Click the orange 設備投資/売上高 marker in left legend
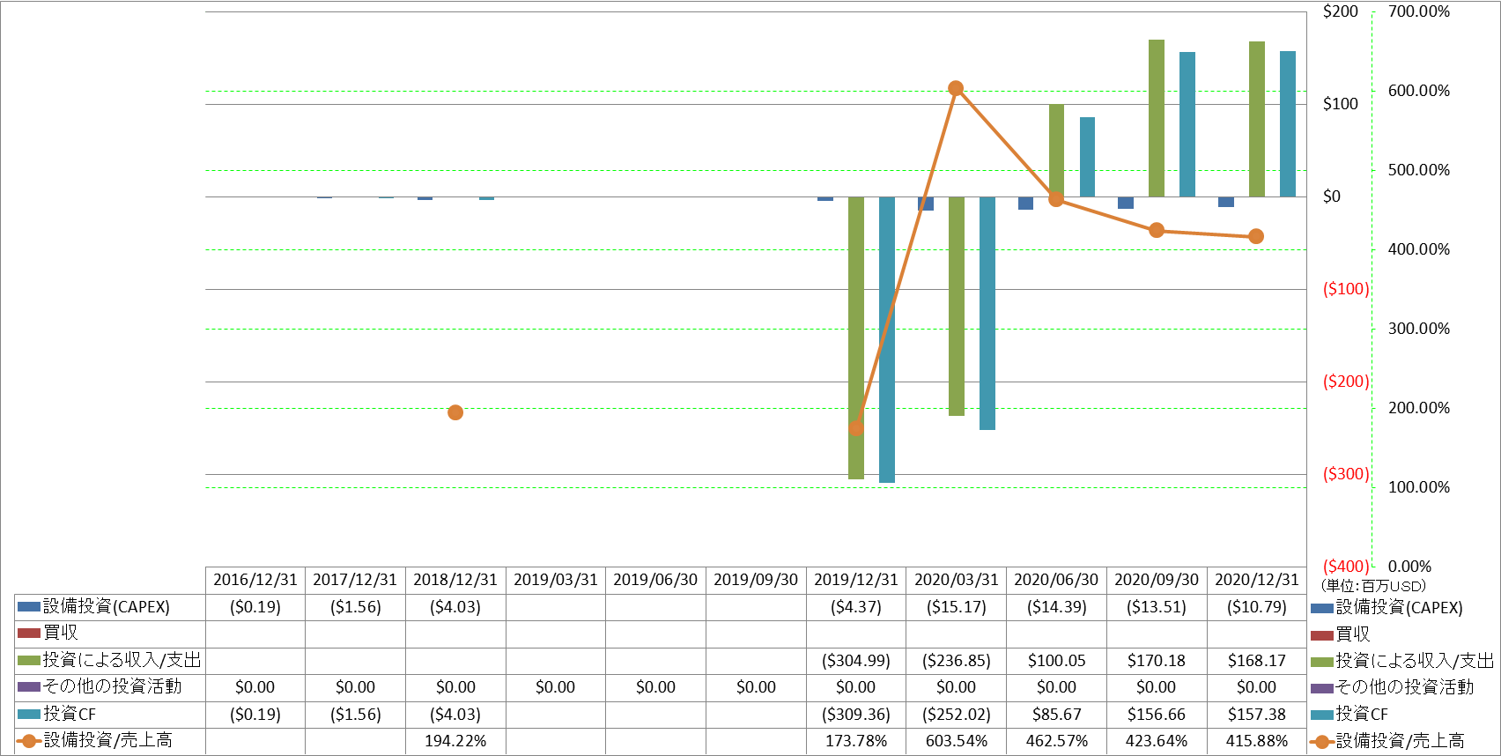This screenshot has width=1501, height=756. coord(29,741)
